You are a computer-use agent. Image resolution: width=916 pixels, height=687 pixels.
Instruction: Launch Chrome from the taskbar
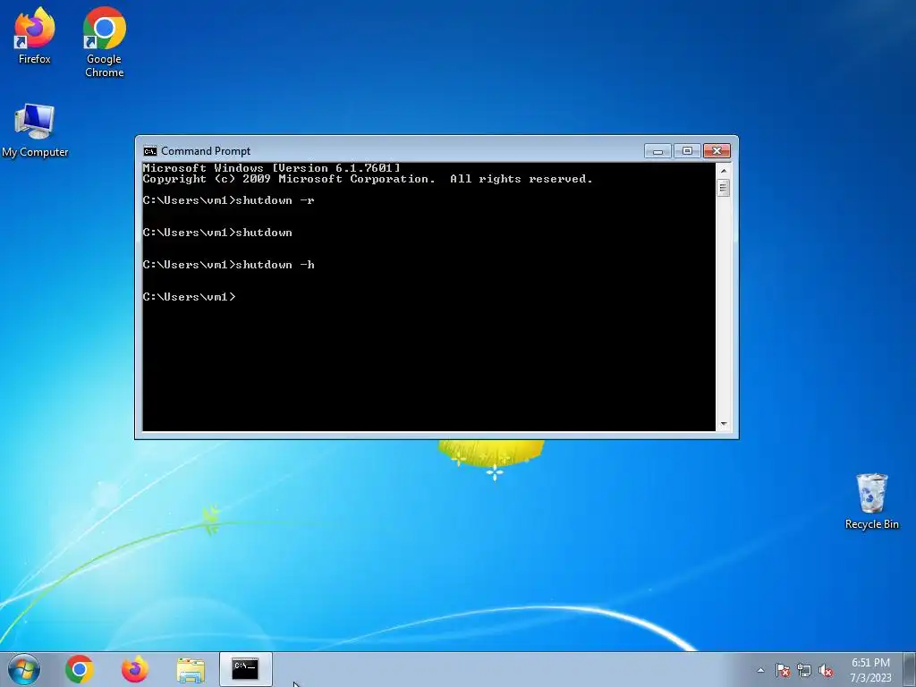tap(80, 669)
